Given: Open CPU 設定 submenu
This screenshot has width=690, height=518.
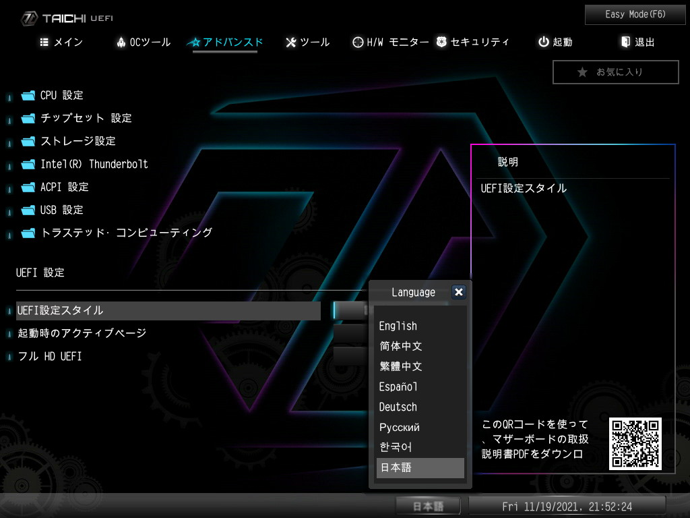Looking at the screenshot, I should 61,96.
